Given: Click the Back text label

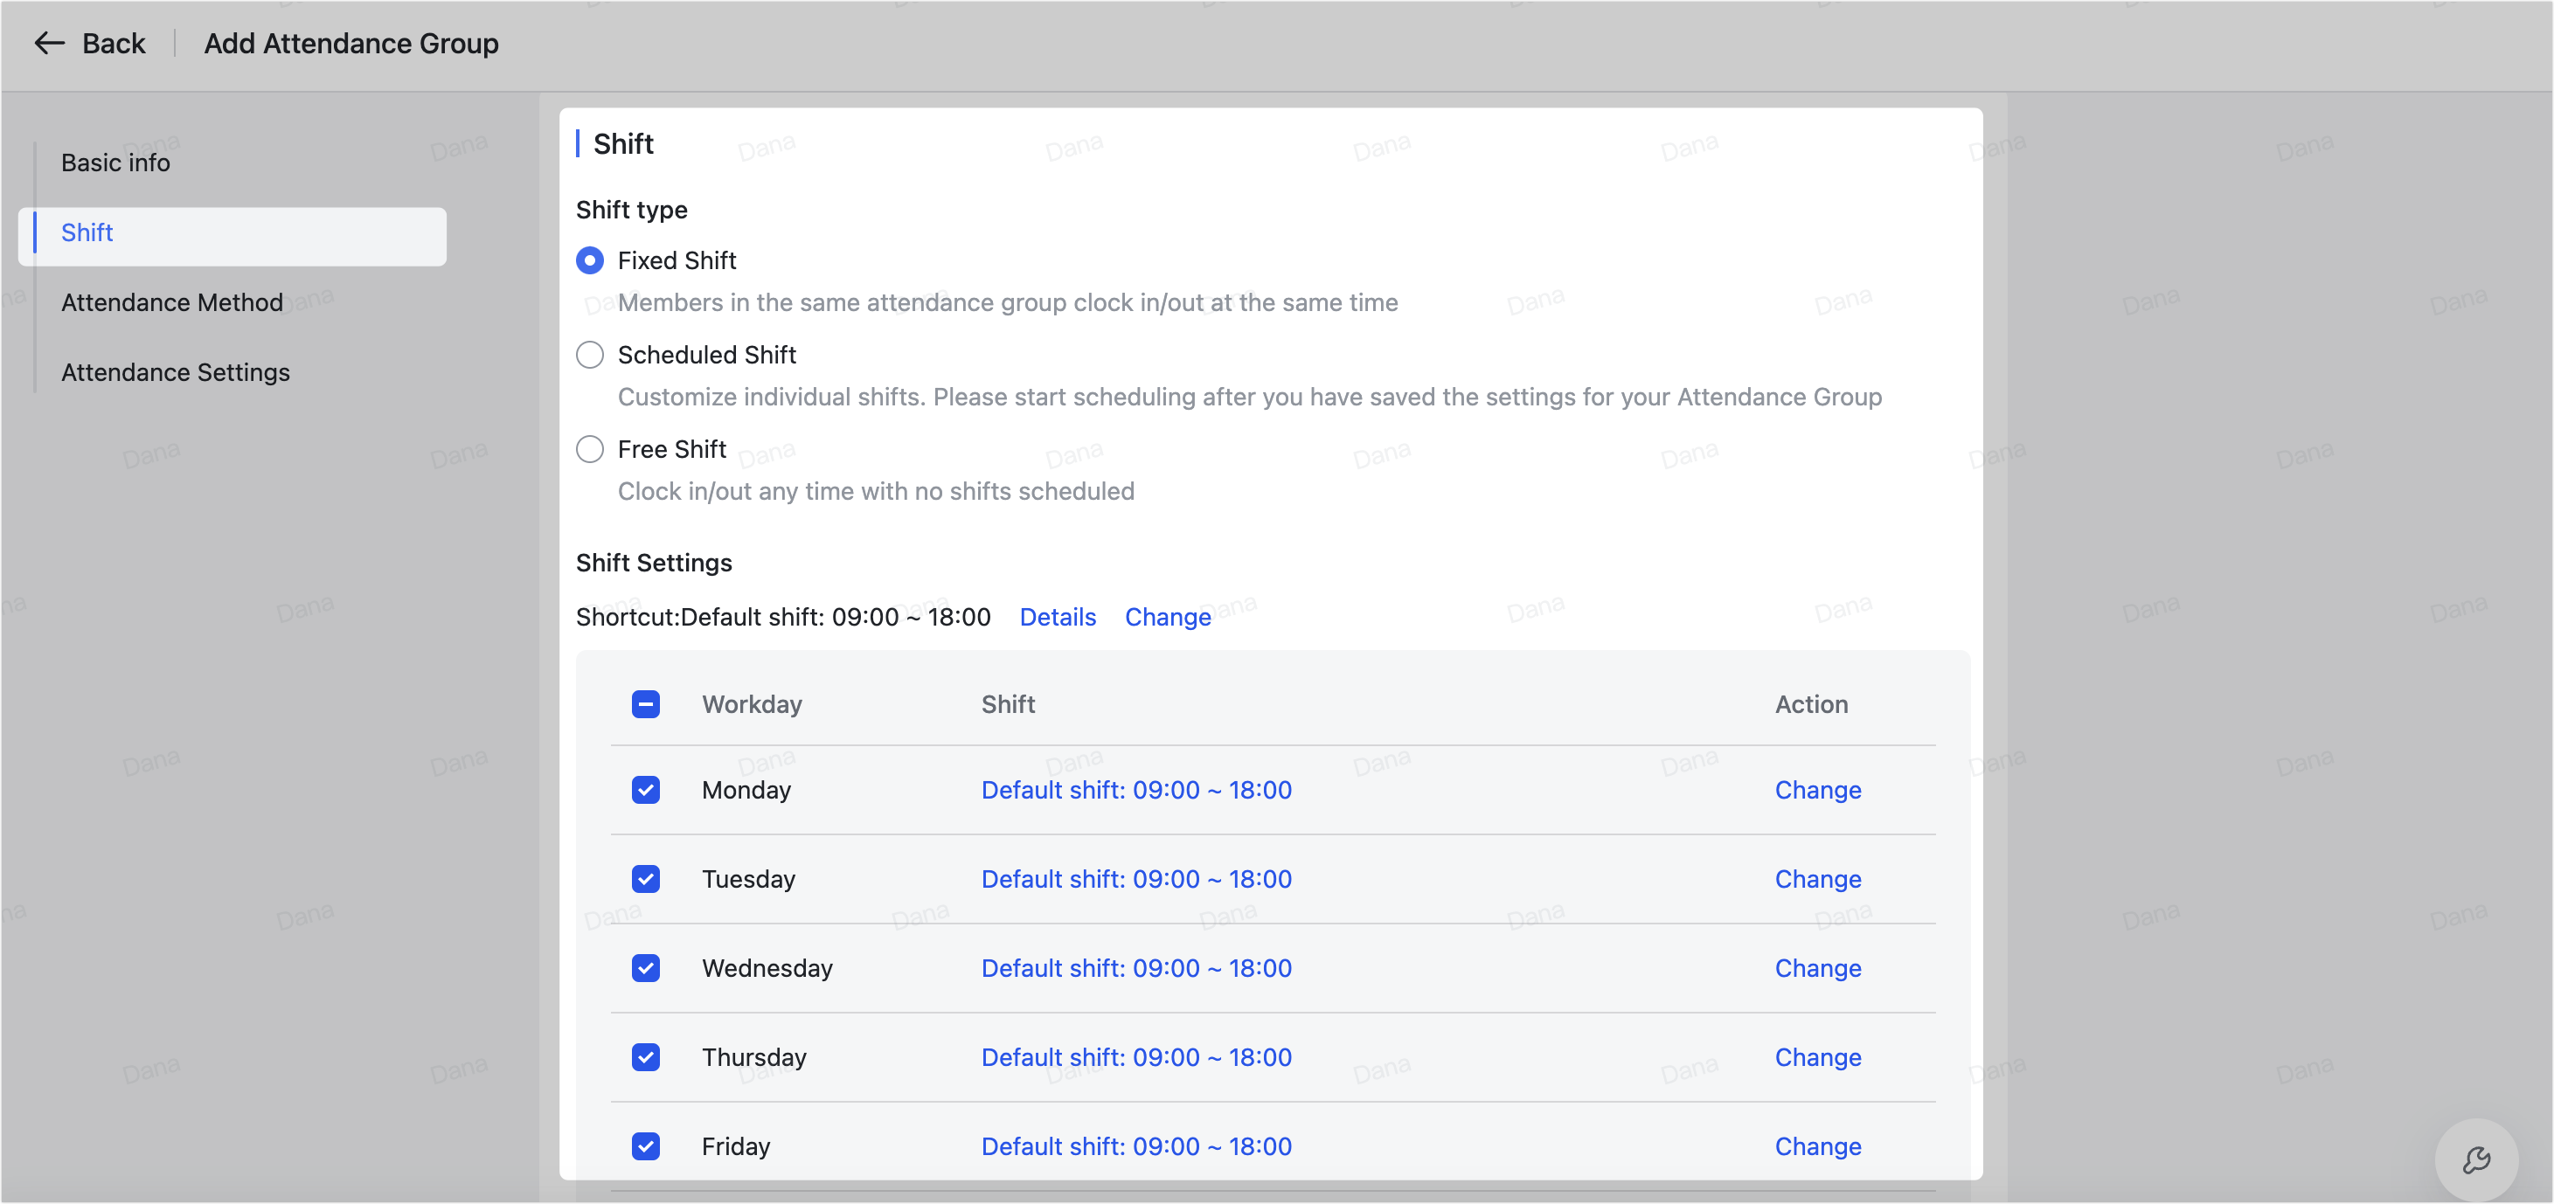Looking at the screenshot, I should (113, 43).
